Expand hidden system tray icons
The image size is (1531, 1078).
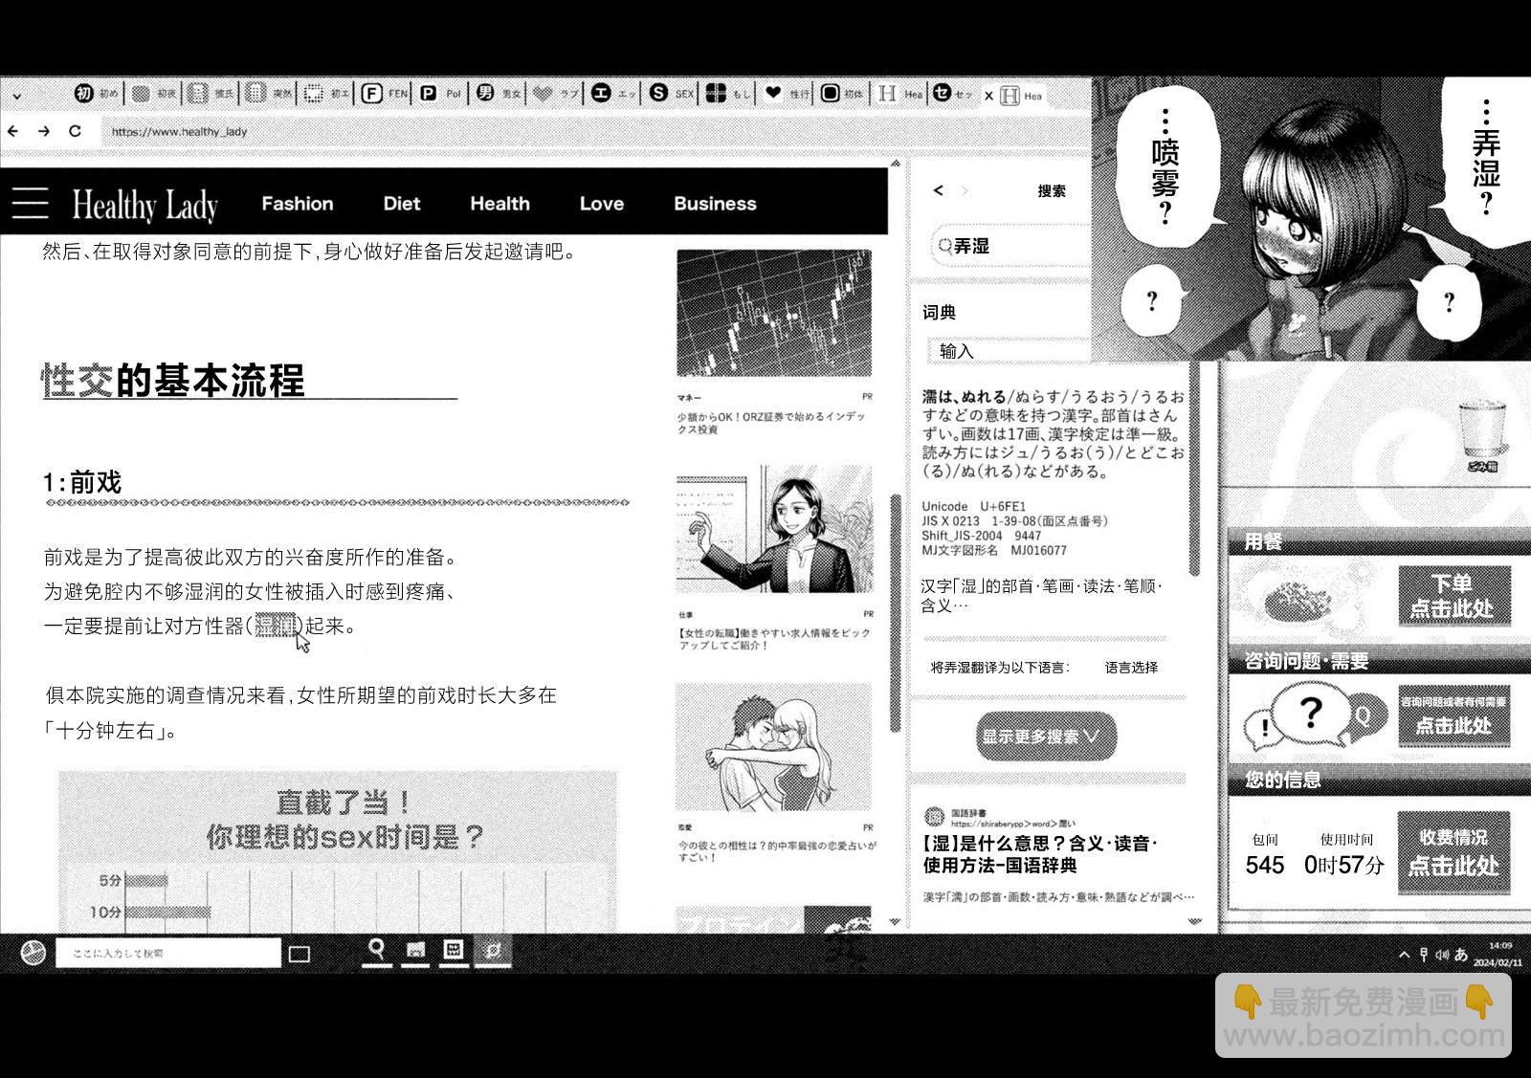pyautogui.click(x=1404, y=955)
